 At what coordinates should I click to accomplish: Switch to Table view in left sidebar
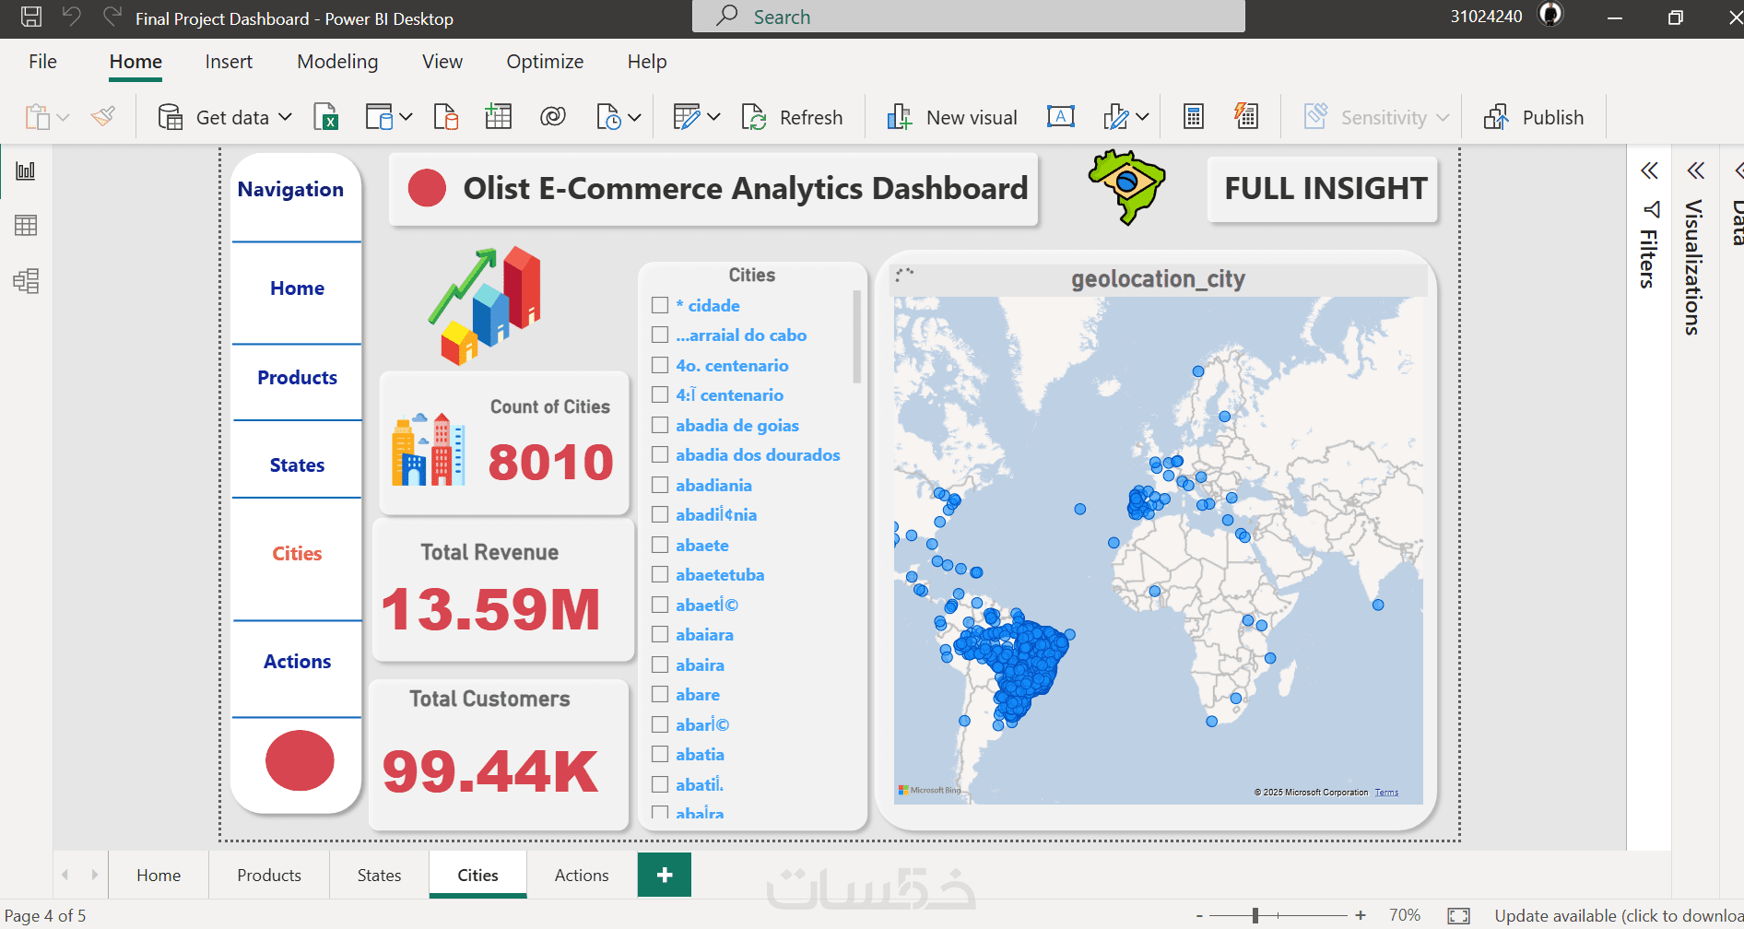pyautogui.click(x=26, y=226)
